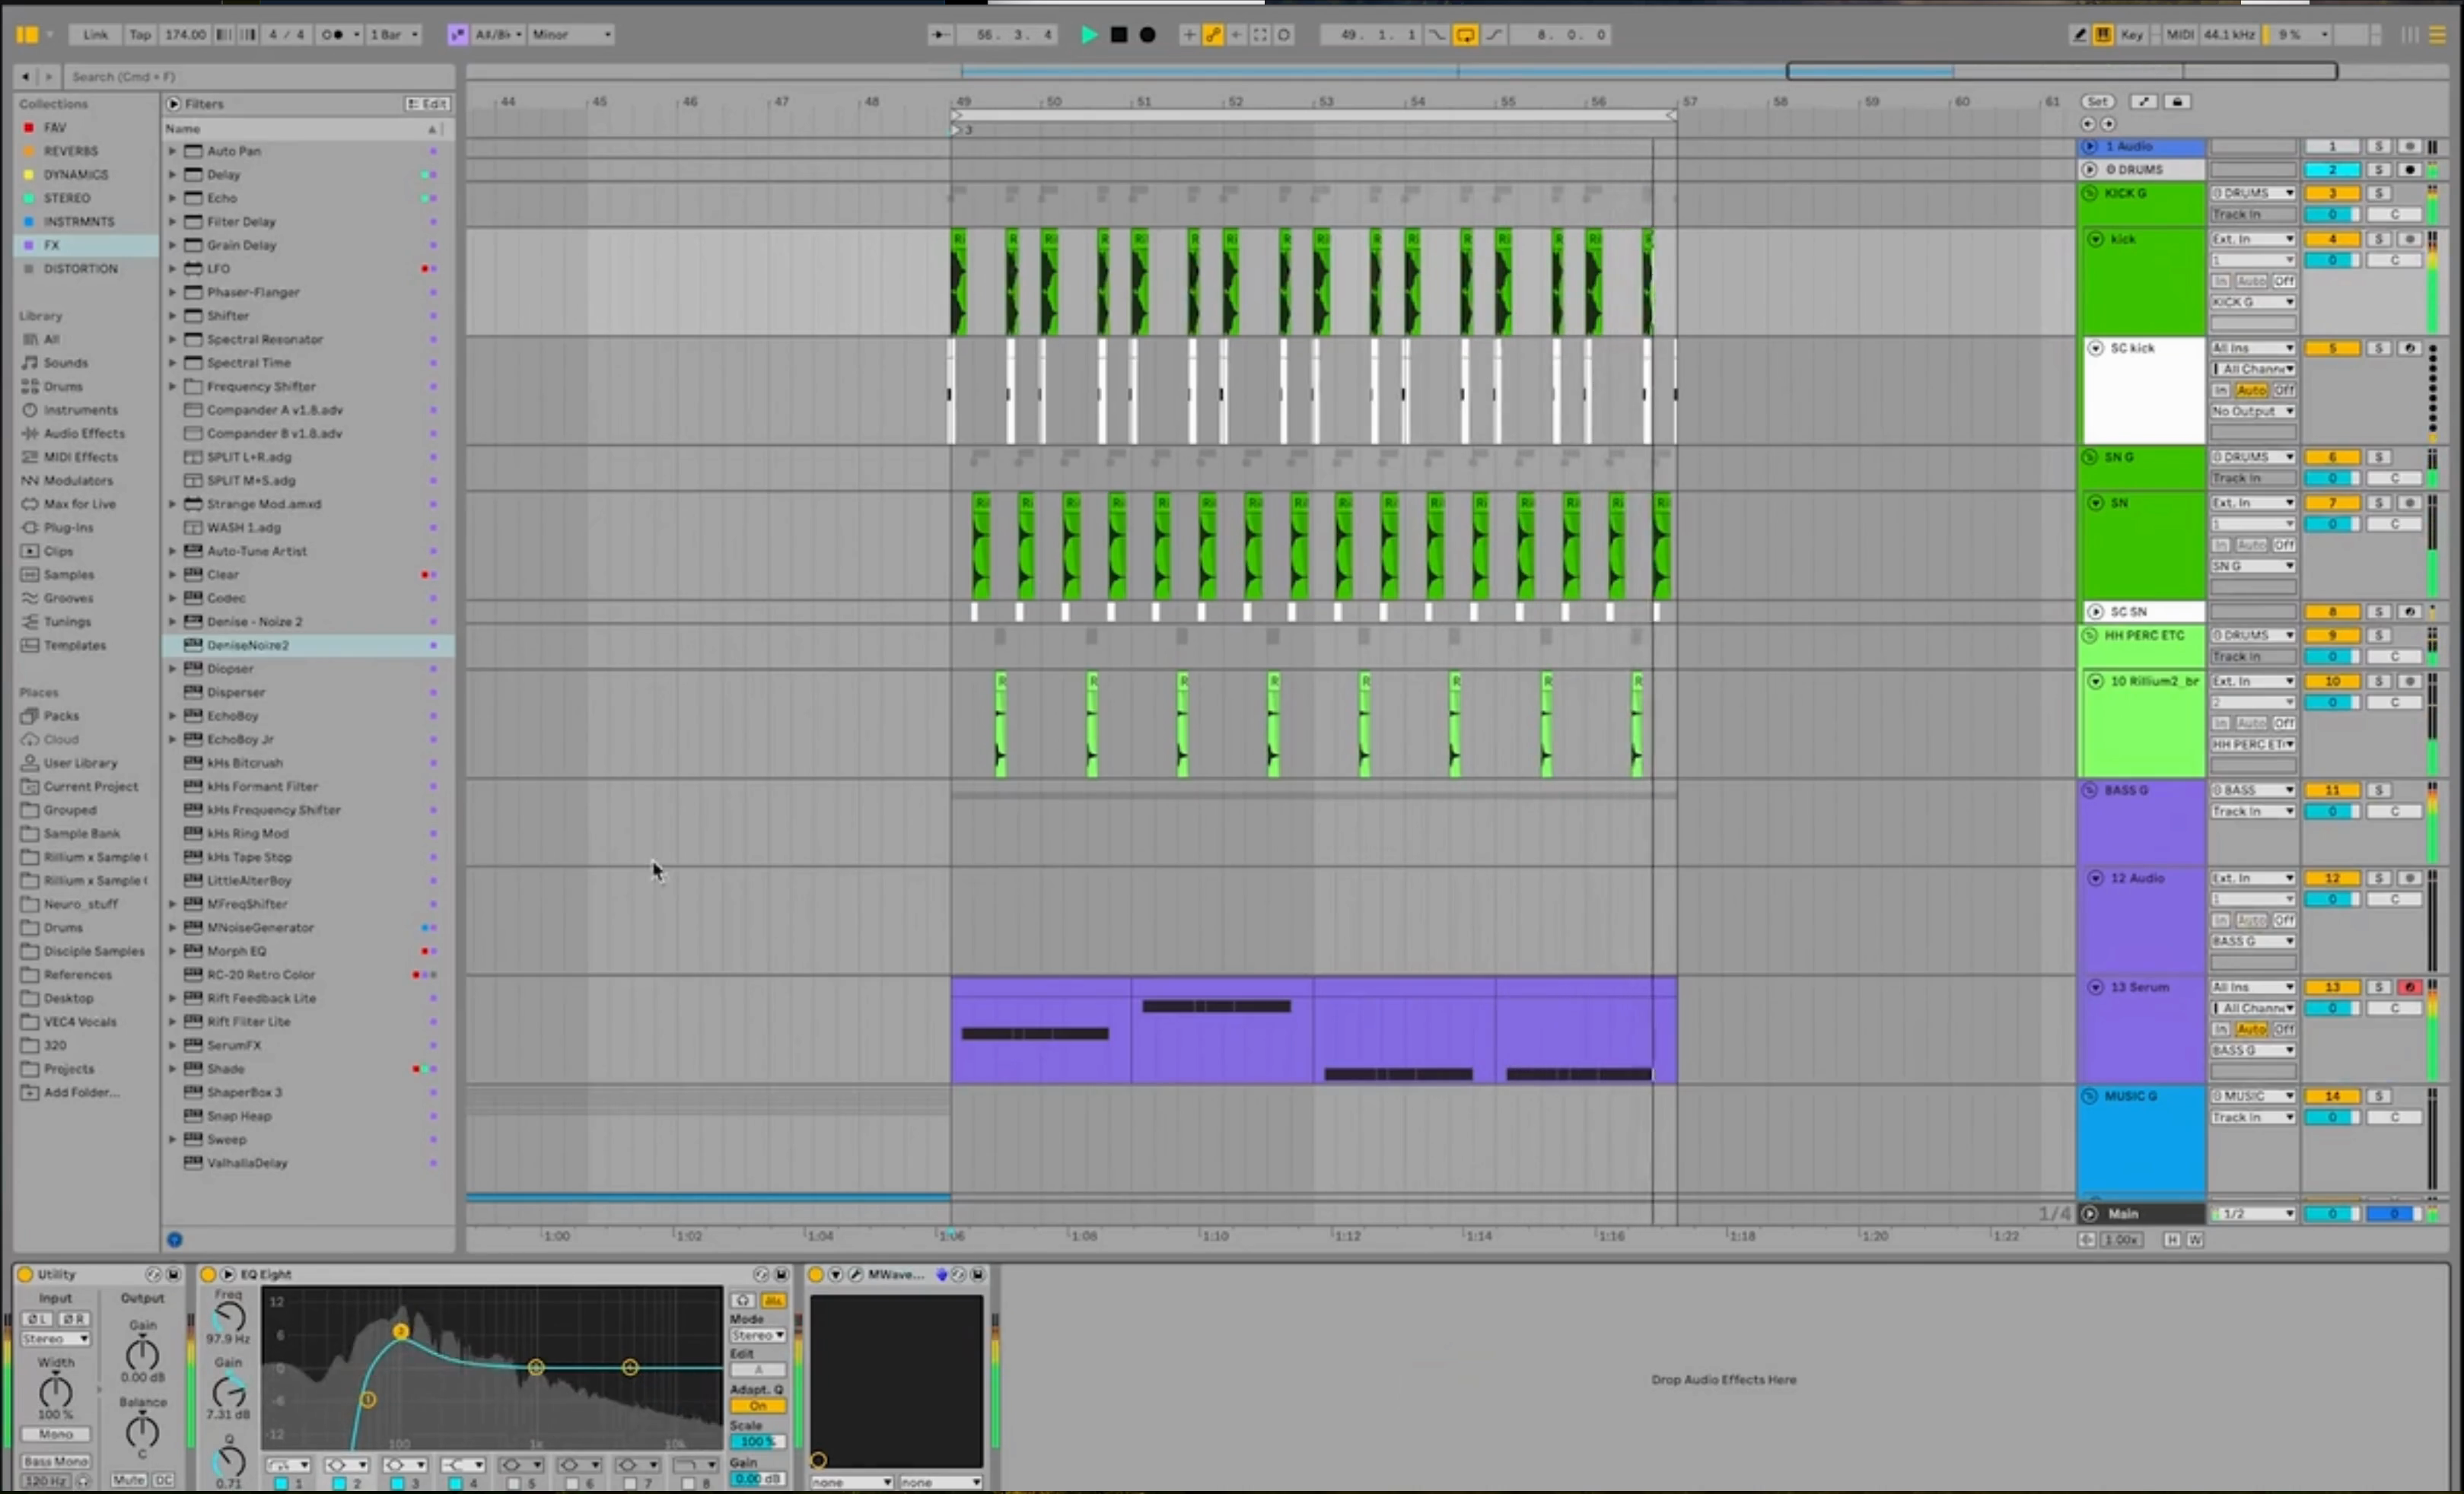2464x1494 pixels.
Task: Toggle the Draw Mode pencil icon
Action: (2080, 34)
